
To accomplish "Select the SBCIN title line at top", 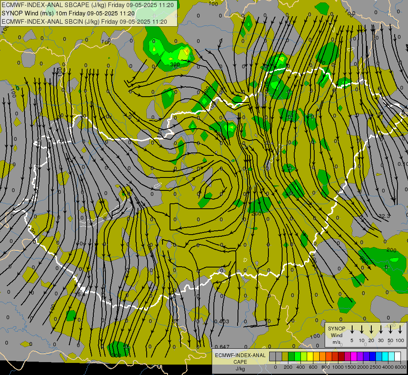I will click(84, 22).
